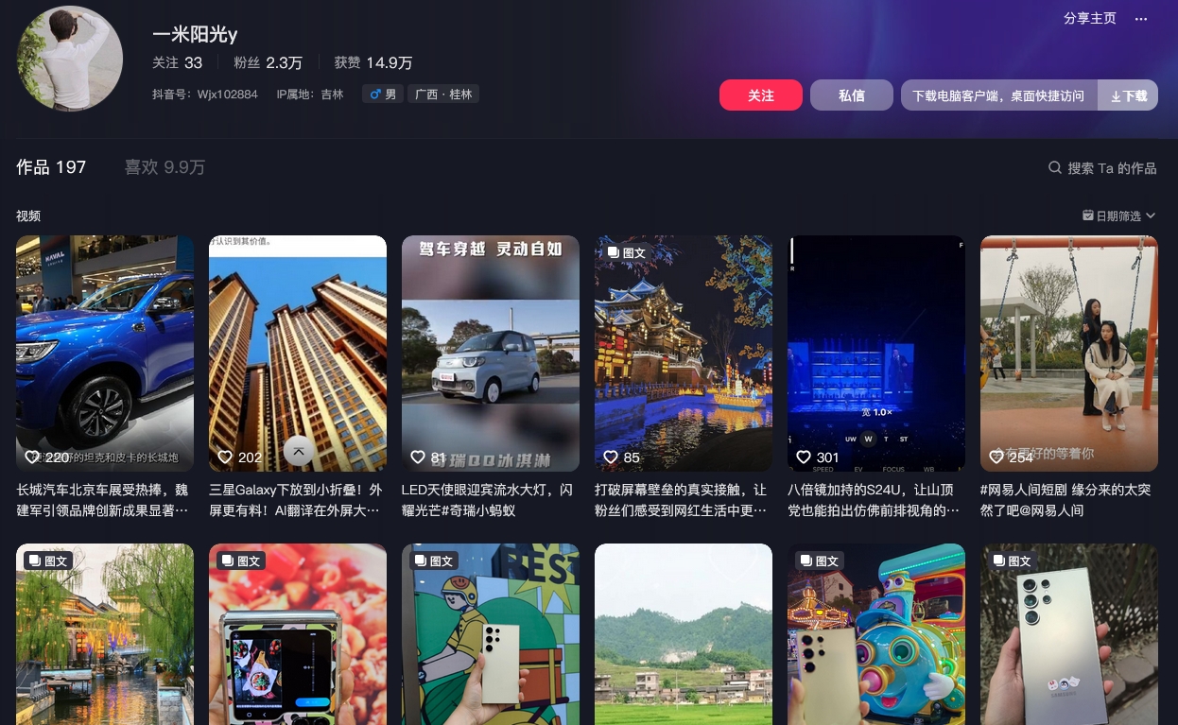Click the 粉丝 2.3万 followers count
The height and width of the screenshot is (725, 1178).
point(269,62)
